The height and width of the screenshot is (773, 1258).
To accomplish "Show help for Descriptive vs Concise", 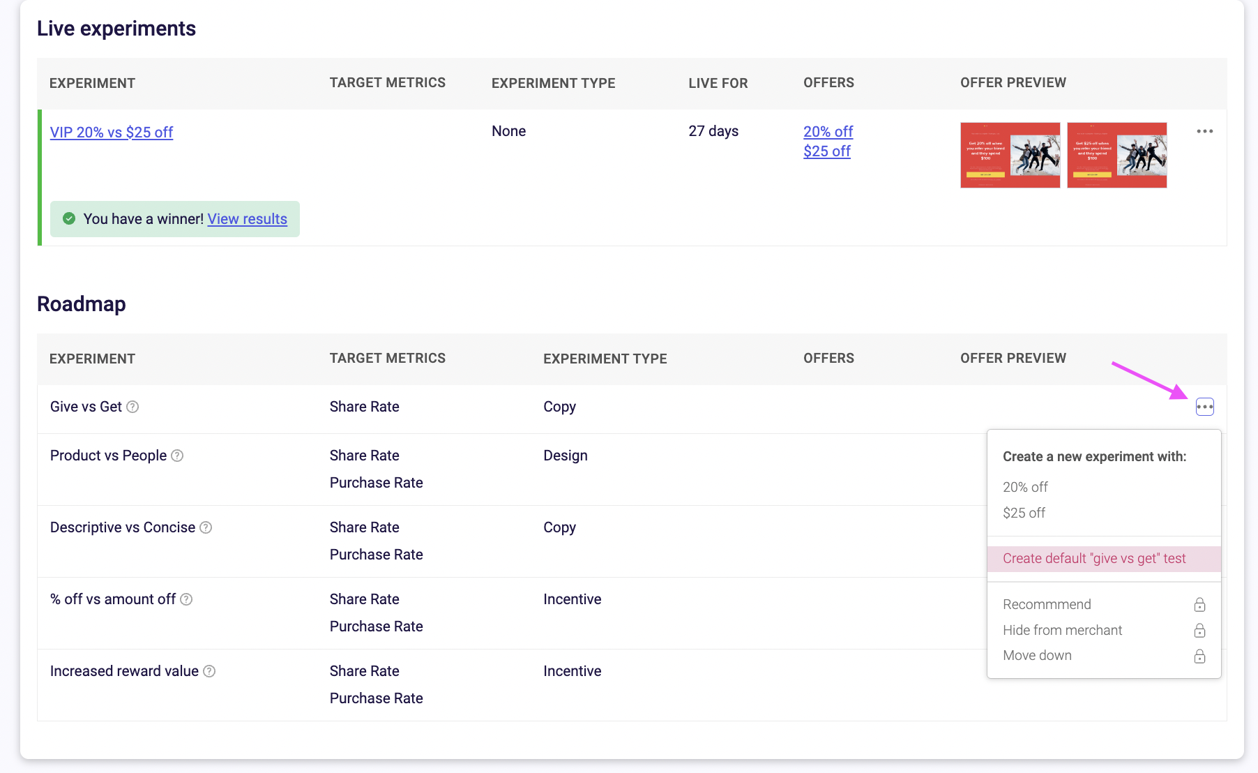I will coord(206,527).
